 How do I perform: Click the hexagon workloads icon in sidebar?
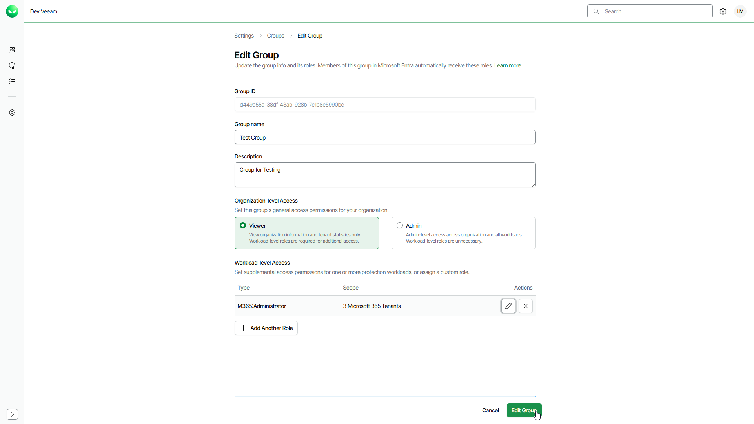point(12,112)
